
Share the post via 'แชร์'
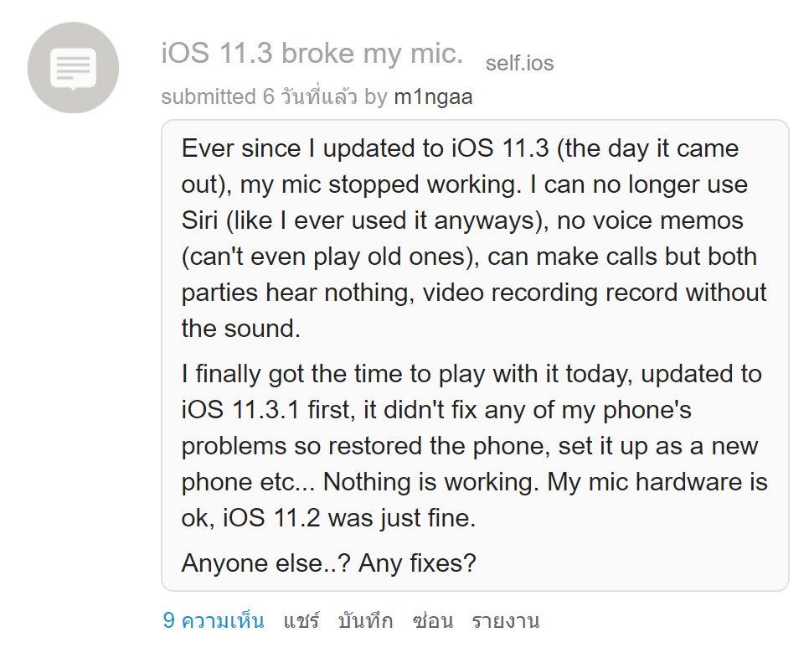(302, 620)
